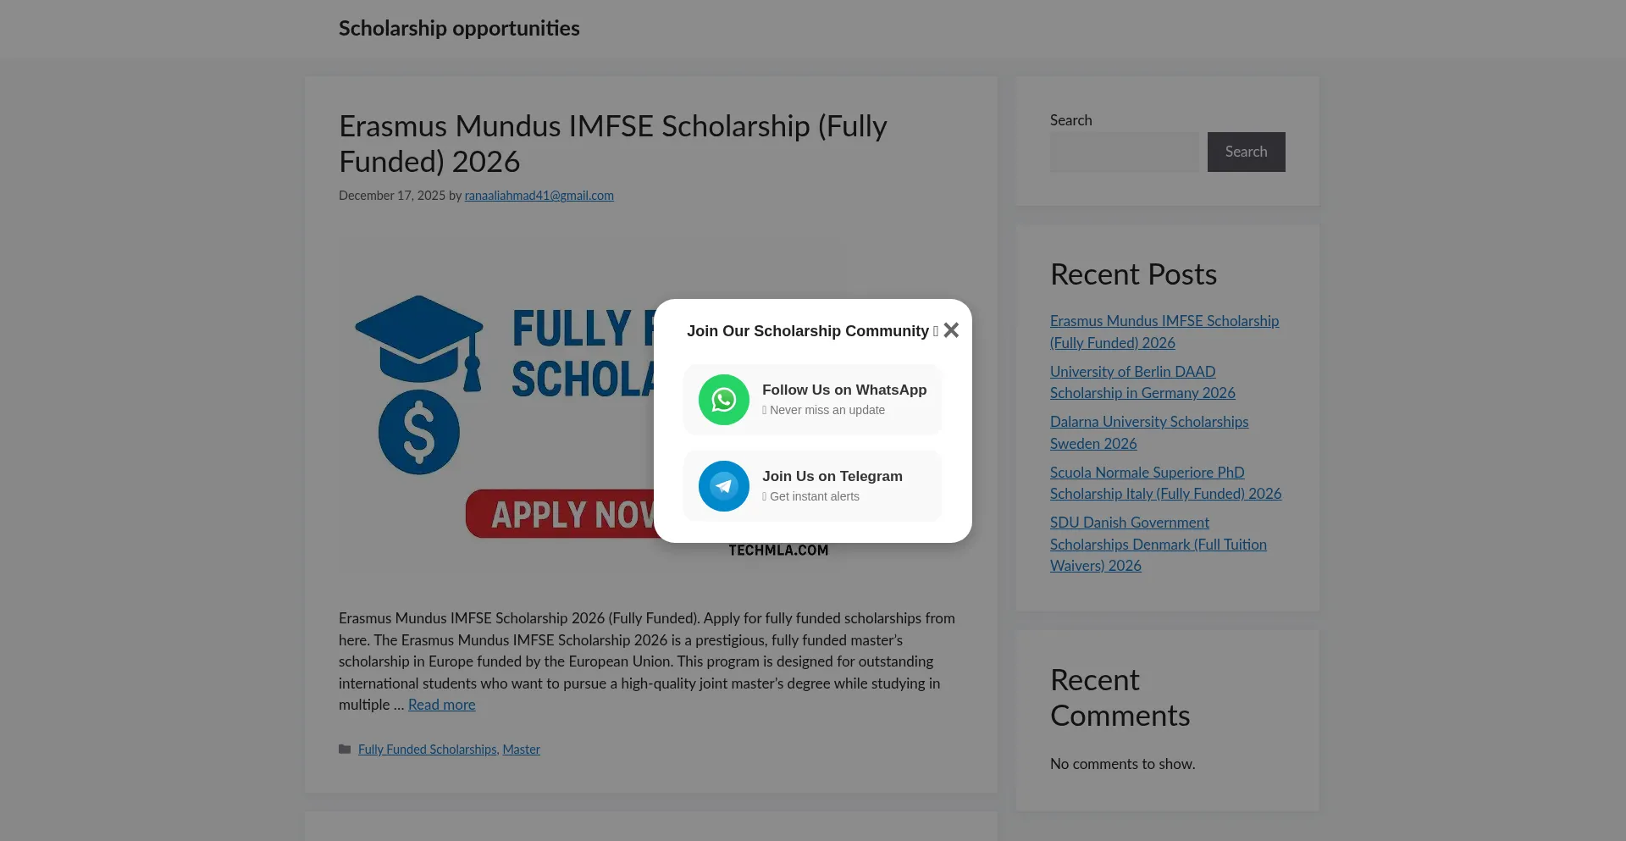Focus the sidebar search input field
This screenshot has width=1626, height=841.
point(1125,152)
